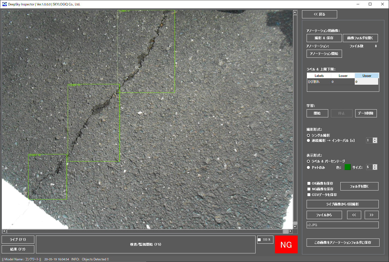Decrease the interval seconds spinner

tap(375, 142)
